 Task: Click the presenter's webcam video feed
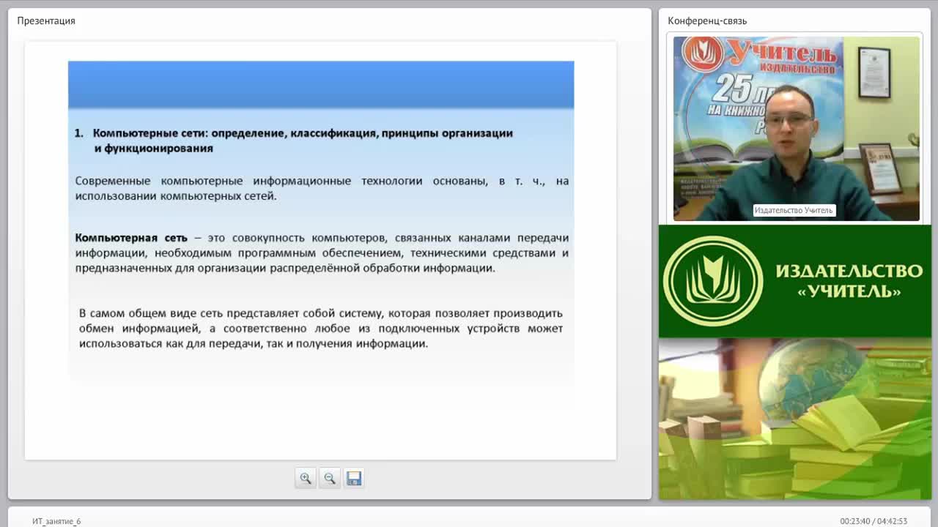(796, 129)
